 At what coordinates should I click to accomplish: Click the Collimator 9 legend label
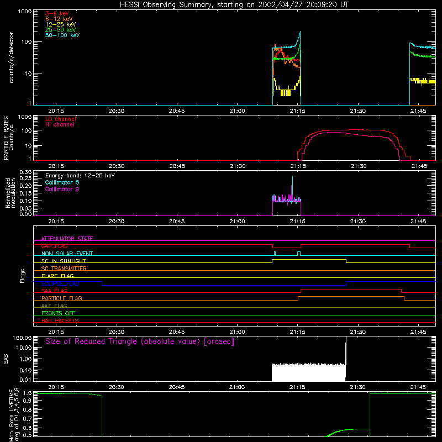tap(62, 189)
